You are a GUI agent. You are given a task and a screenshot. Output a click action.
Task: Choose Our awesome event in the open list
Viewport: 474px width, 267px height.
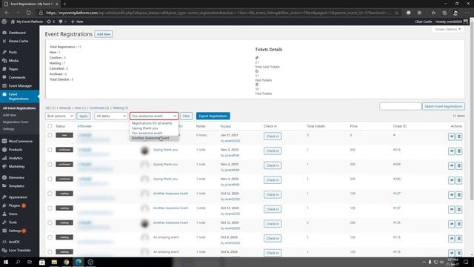[x=154, y=133]
